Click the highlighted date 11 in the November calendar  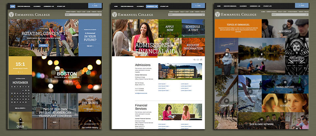[12, 96]
